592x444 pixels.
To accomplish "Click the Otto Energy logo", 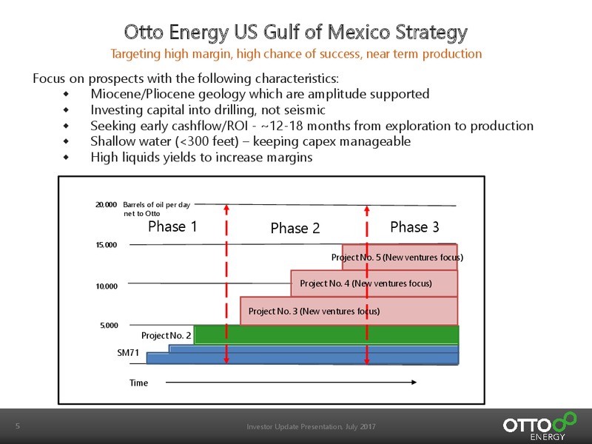I will (x=539, y=426).
